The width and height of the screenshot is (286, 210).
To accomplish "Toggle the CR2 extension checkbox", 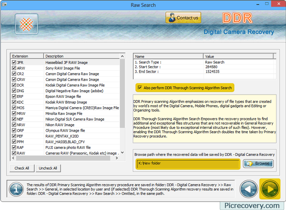I will coord(14,74).
